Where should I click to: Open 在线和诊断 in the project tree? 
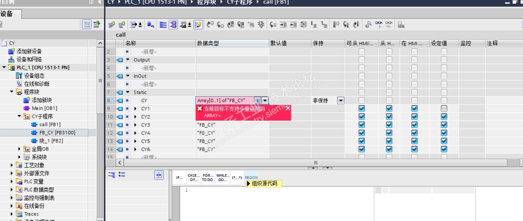pos(37,84)
